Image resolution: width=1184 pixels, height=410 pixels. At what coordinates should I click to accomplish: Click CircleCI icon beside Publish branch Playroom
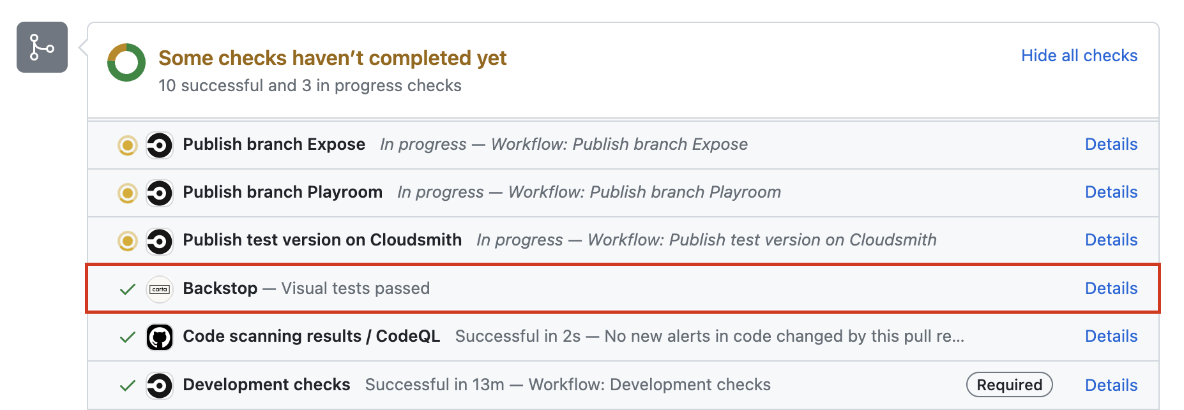[x=160, y=193]
